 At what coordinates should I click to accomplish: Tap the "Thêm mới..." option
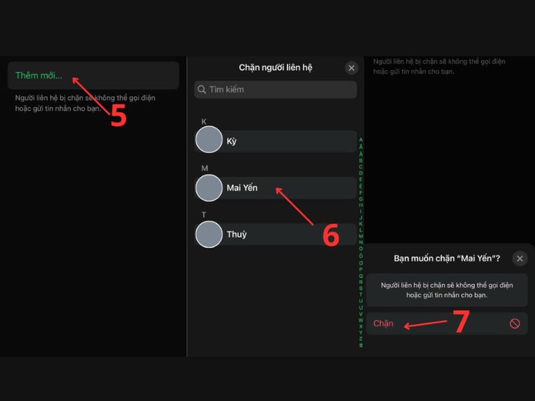pos(38,76)
